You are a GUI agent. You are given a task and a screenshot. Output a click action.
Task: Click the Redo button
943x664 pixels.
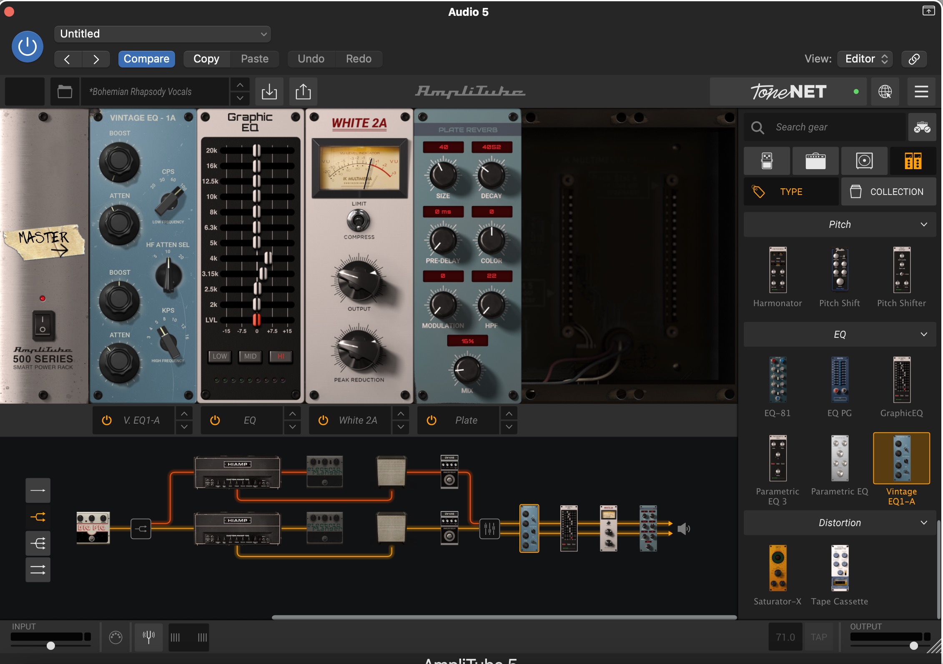click(359, 59)
